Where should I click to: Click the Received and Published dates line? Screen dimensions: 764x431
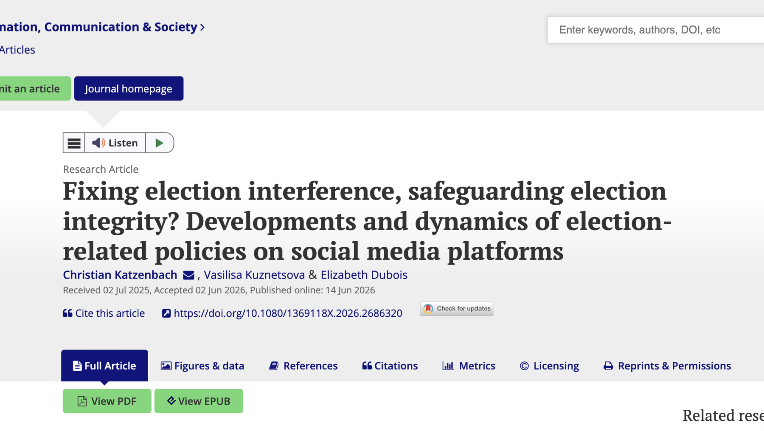pos(219,290)
